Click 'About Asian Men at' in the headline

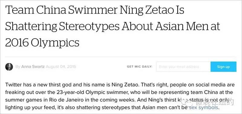[x=171, y=27]
